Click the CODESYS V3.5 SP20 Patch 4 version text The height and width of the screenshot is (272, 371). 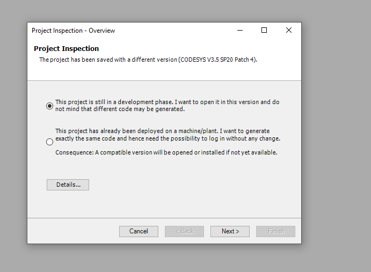(217, 60)
